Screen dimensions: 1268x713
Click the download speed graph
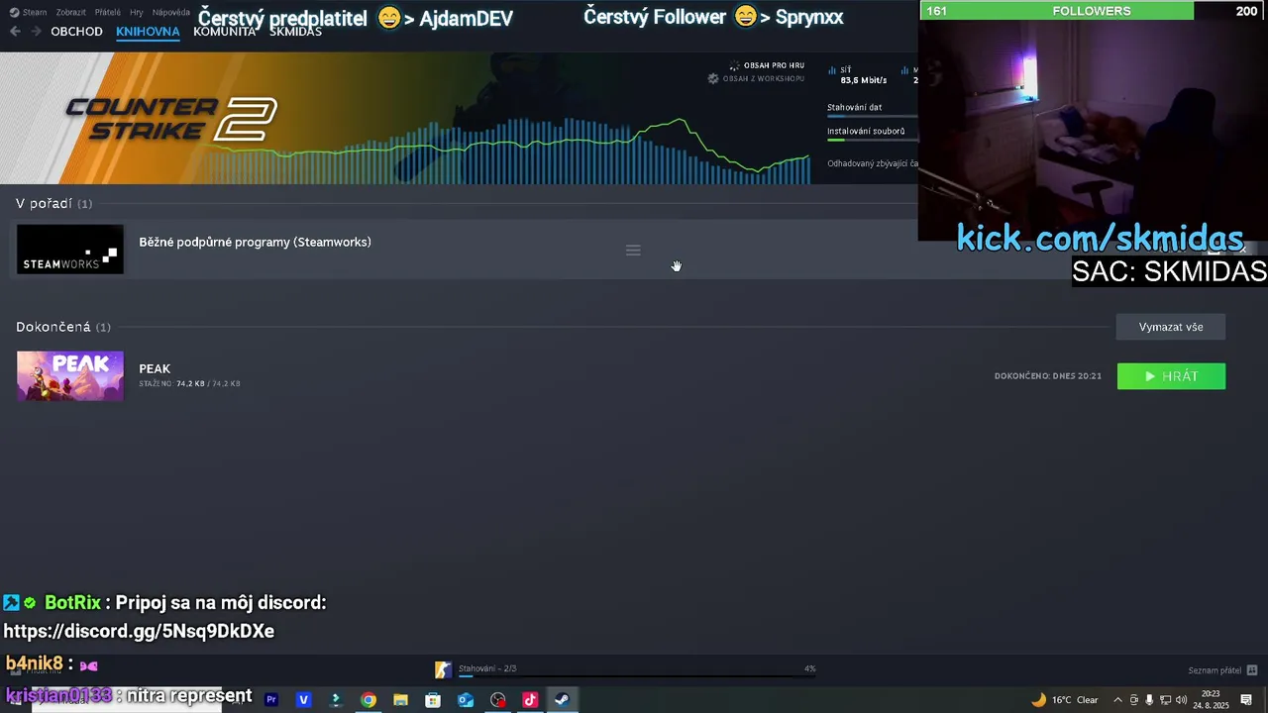[x=505, y=149]
